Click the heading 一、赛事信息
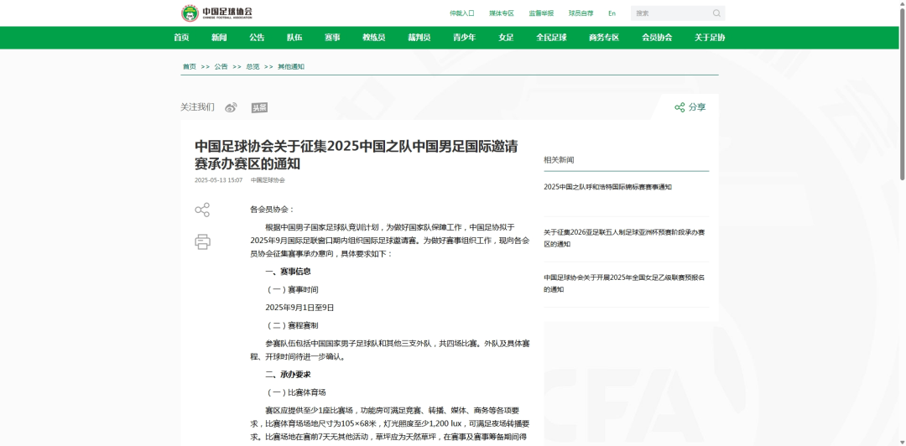 (x=288, y=272)
